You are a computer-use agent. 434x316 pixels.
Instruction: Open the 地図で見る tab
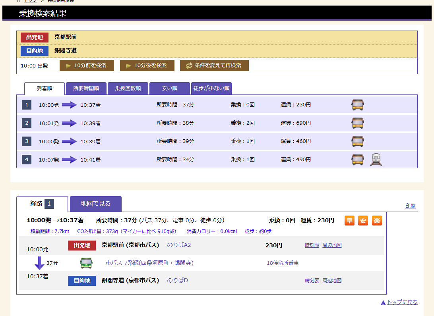coord(96,204)
